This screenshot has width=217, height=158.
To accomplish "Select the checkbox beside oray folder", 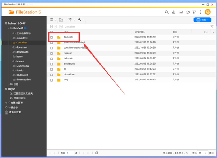I will [52, 79].
